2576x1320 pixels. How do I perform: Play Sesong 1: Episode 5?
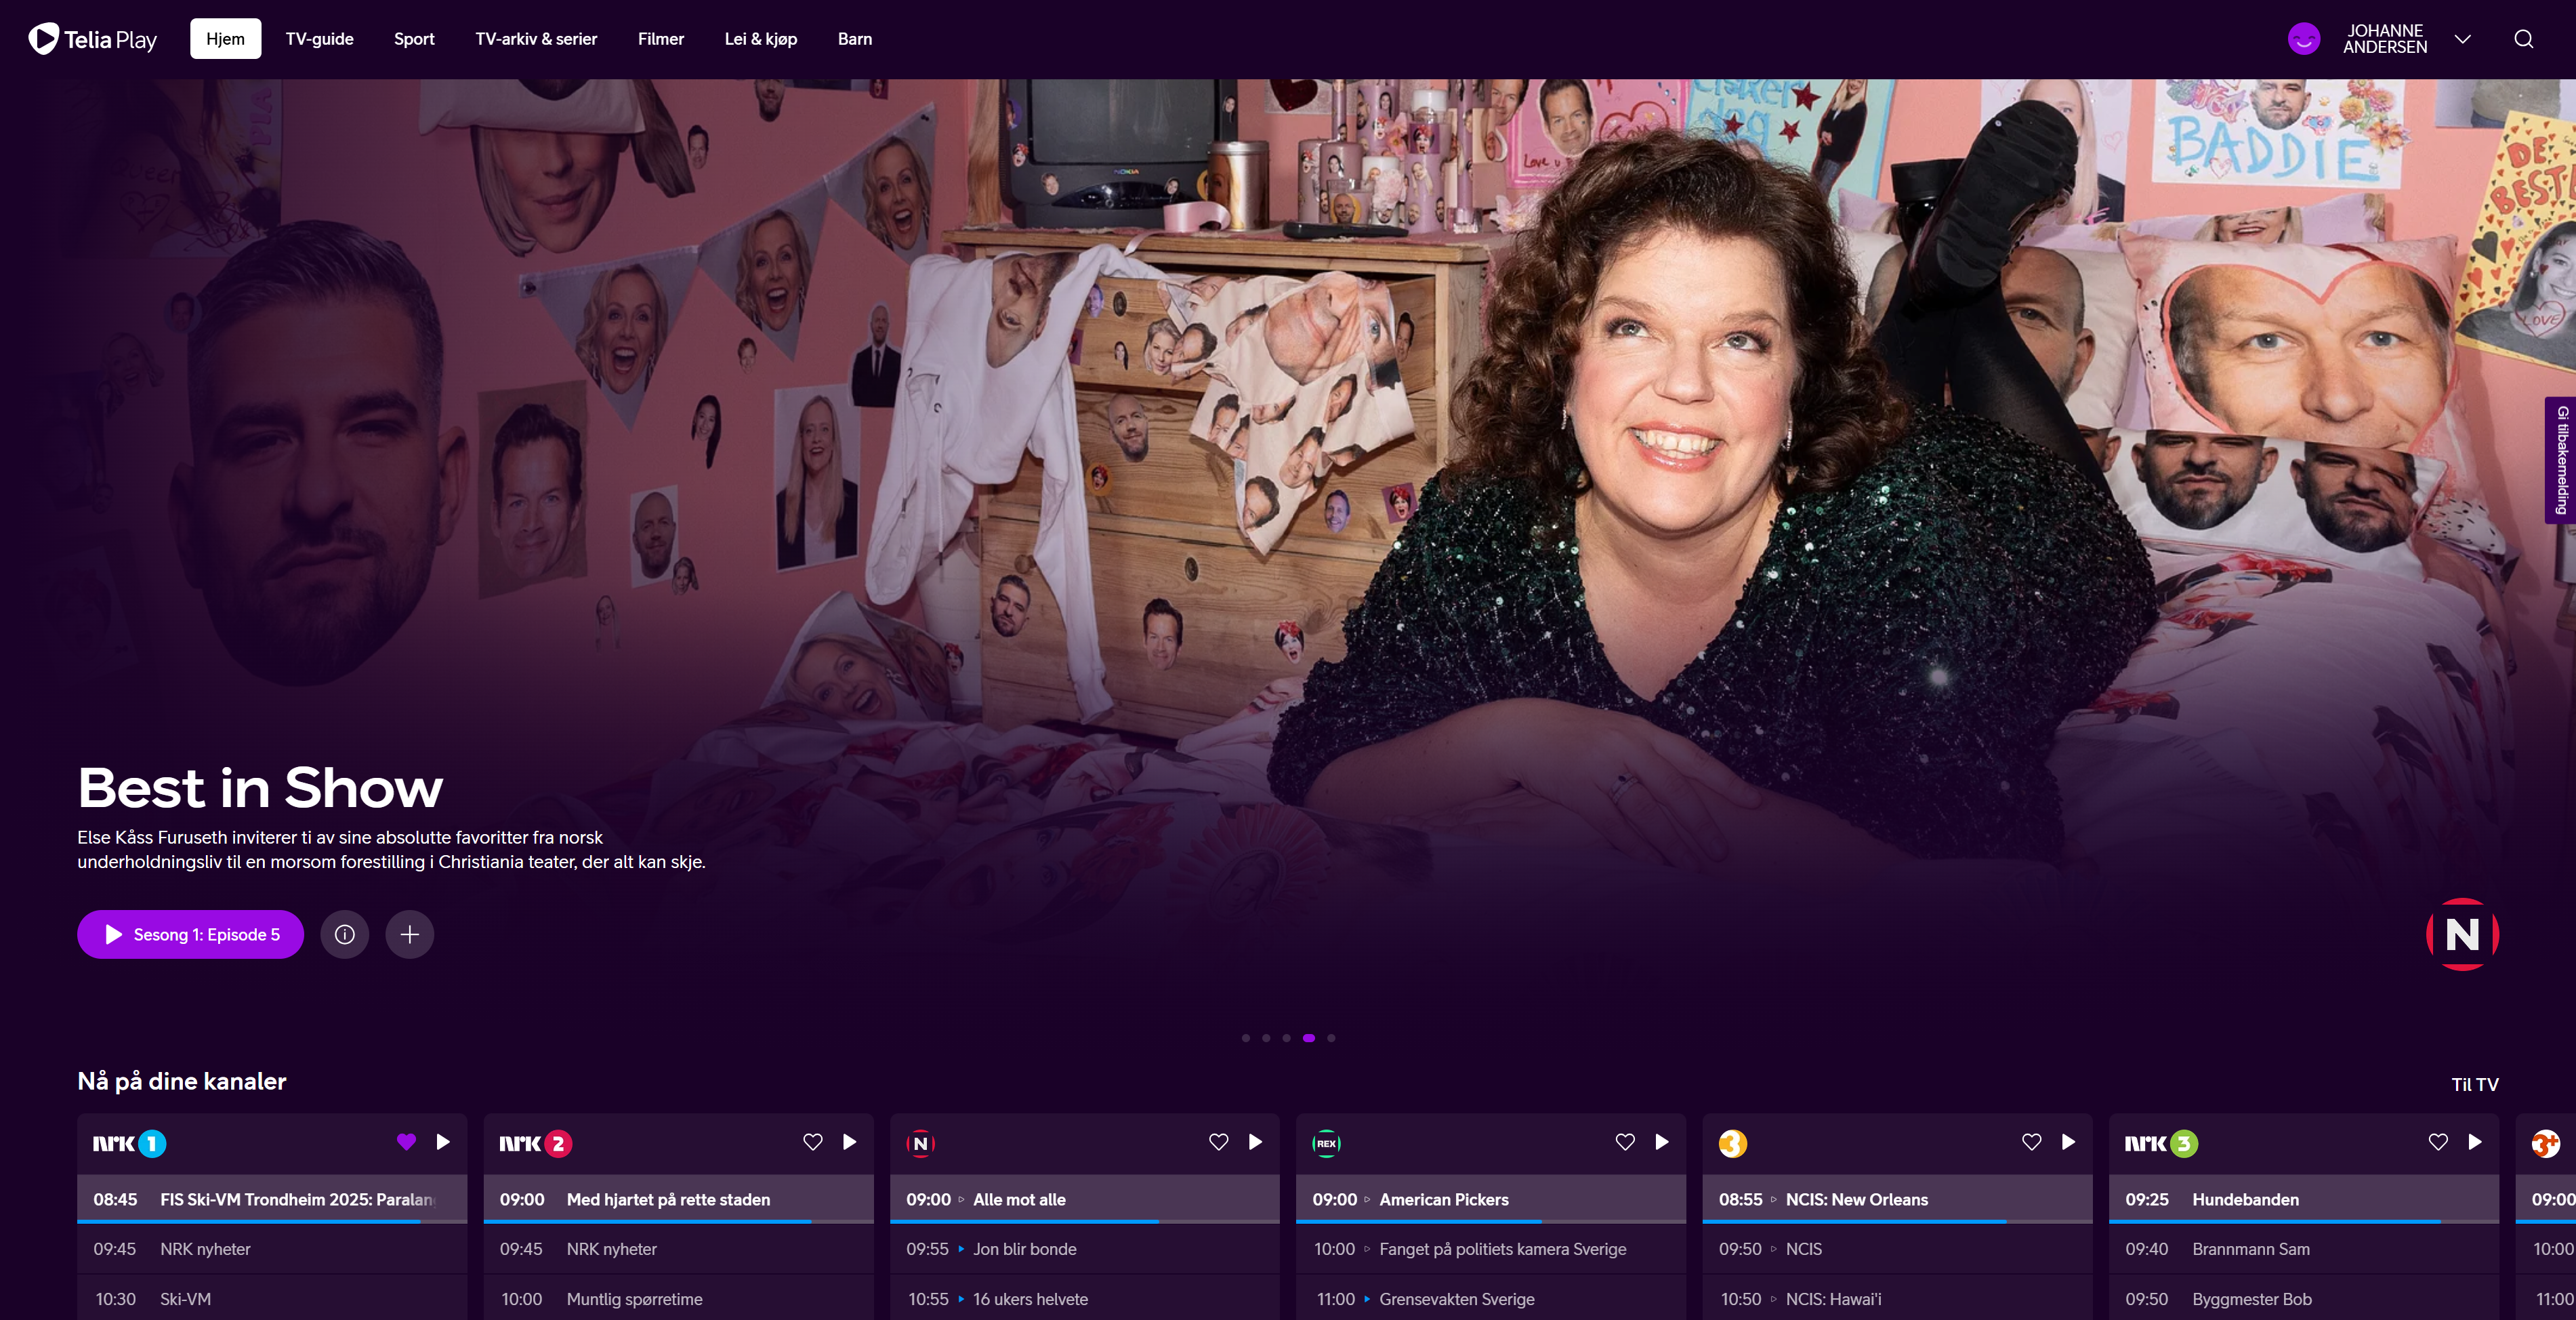coord(190,934)
